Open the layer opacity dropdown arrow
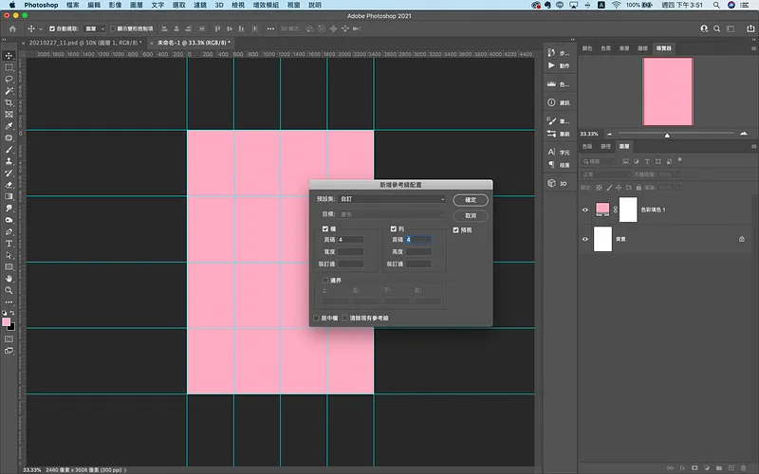 [x=678, y=174]
